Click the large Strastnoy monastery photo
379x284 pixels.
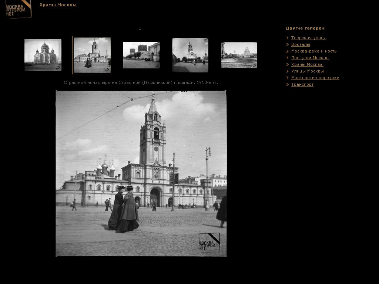coord(141,173)
